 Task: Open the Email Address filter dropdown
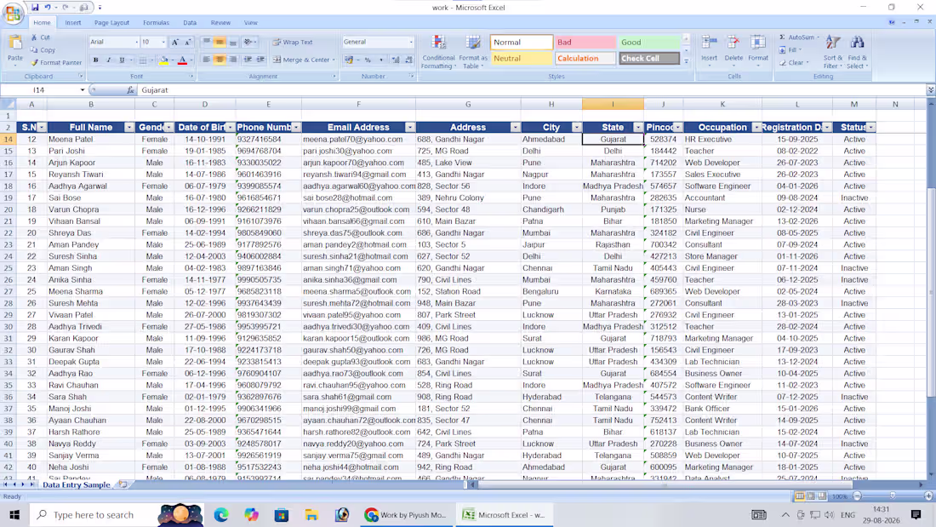[410, 127]
